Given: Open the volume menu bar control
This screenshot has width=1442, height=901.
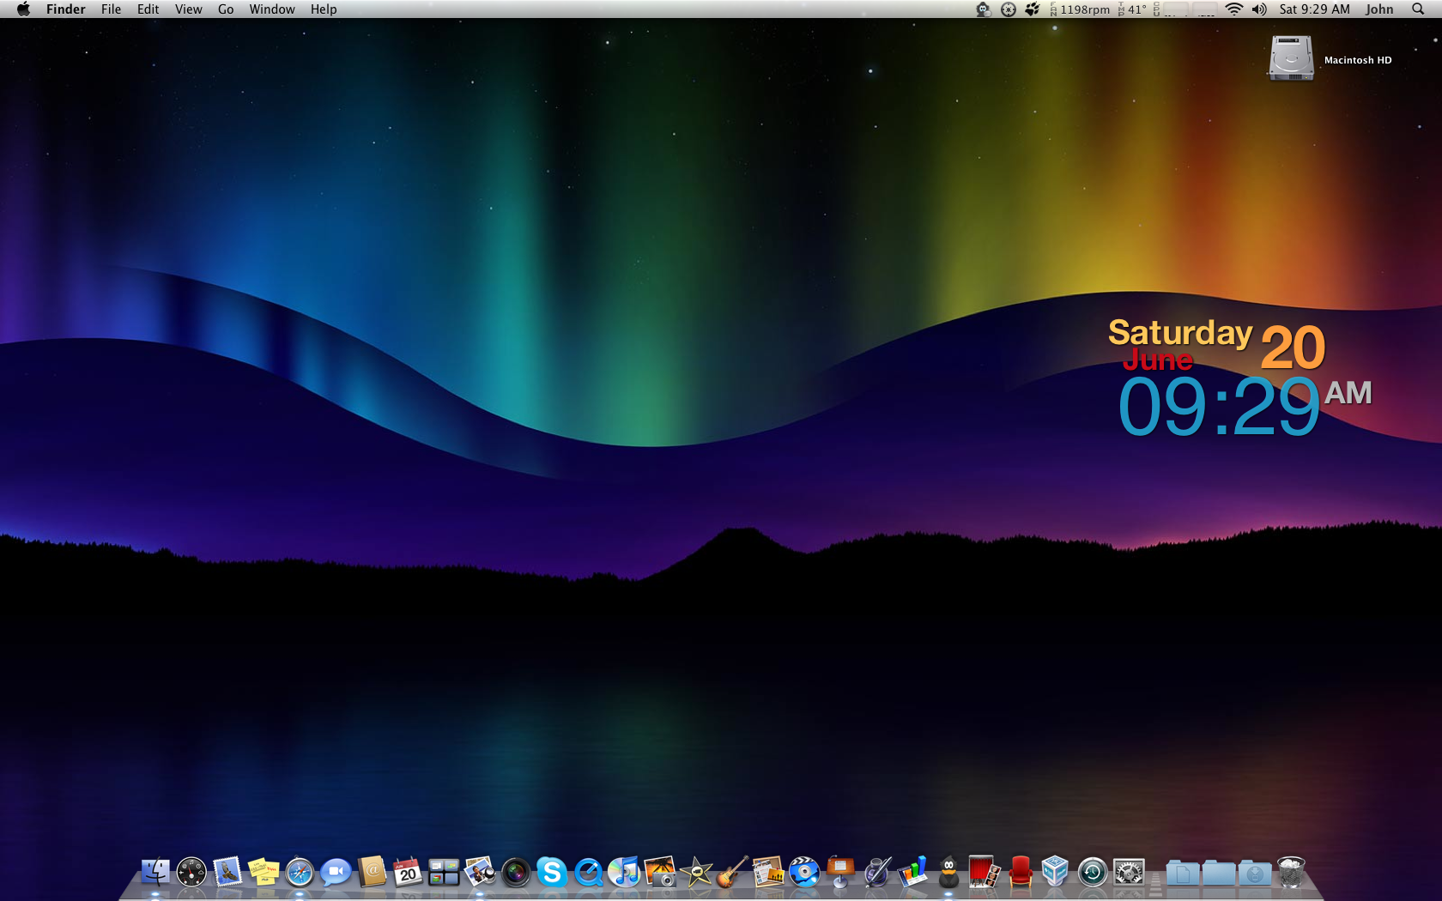Looking at the screenshot, I should (1259, 9).
